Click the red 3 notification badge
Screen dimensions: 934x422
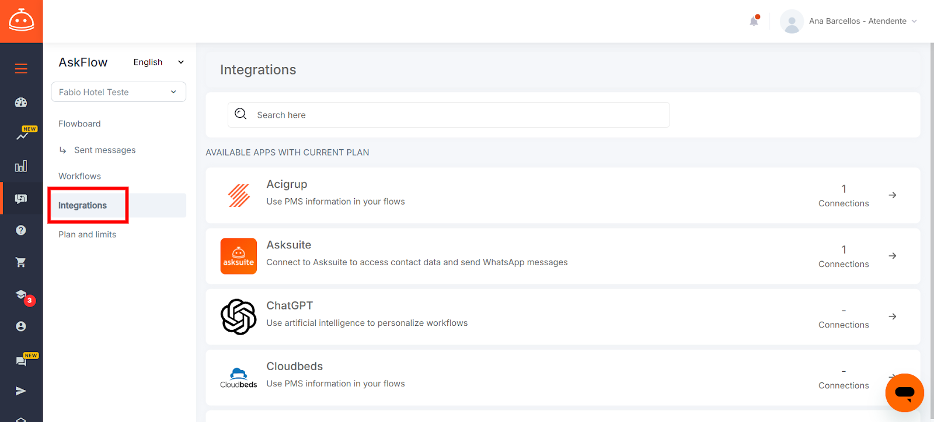(30, 300)
